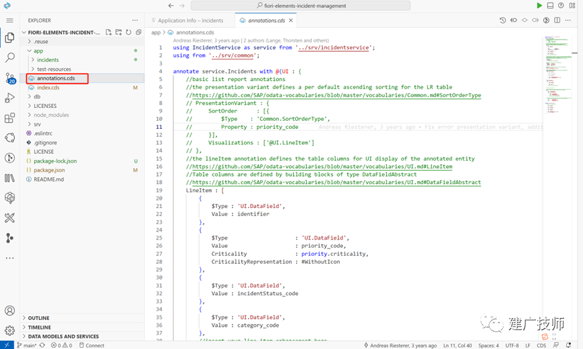Open Run and Debug view
The height and width of the screenshot is (349, 583).
coord(9,98)
